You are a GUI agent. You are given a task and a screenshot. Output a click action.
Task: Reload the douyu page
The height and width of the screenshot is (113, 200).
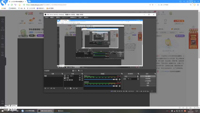(12, 5)
